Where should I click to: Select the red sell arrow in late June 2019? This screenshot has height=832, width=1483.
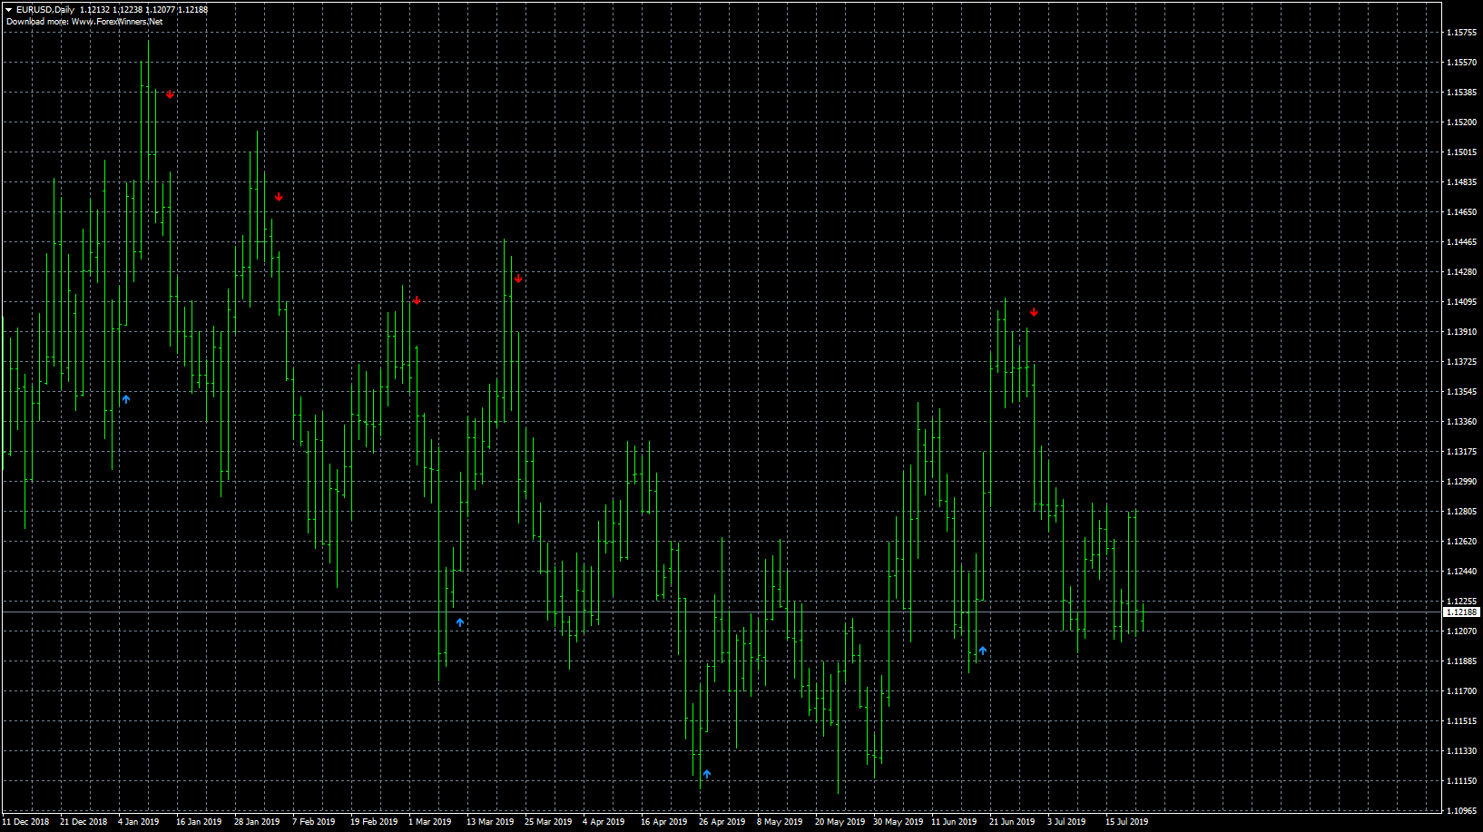pos(1034,312)
